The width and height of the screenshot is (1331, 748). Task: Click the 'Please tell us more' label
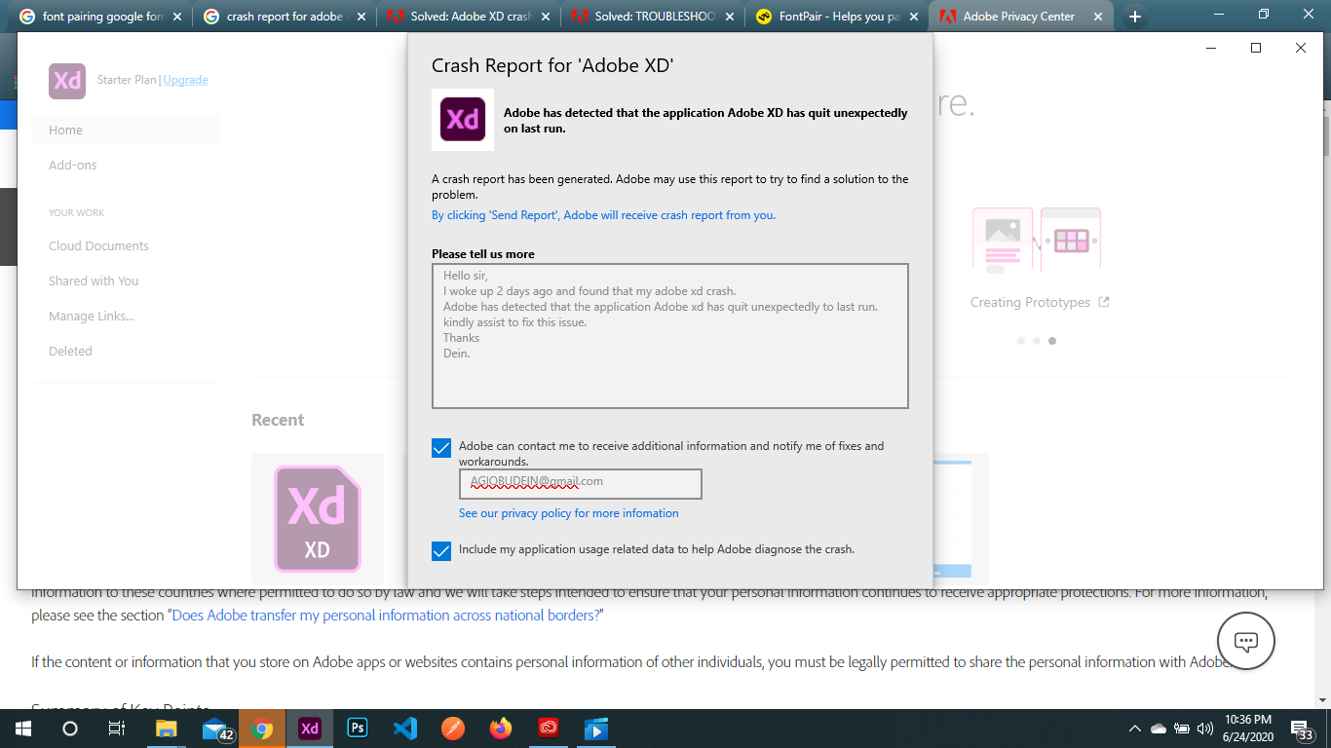click(x=483, y=254)
